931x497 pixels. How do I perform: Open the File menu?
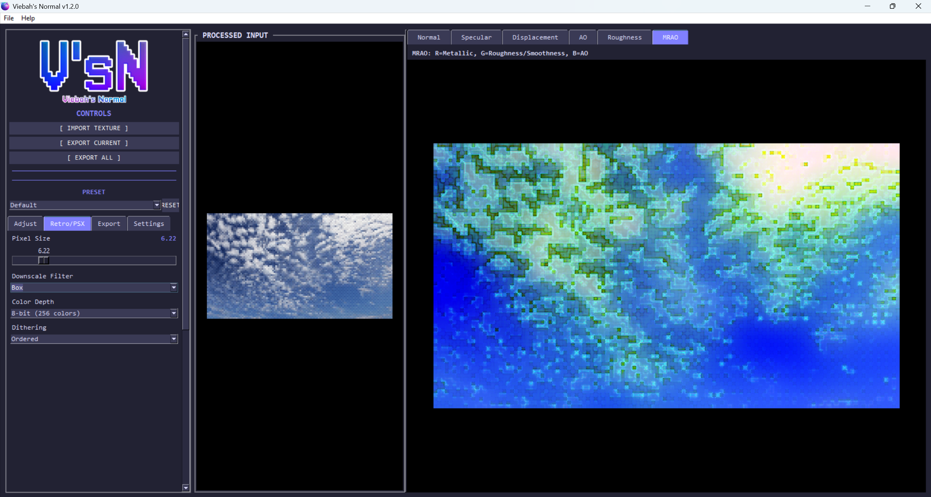(9, 18)
